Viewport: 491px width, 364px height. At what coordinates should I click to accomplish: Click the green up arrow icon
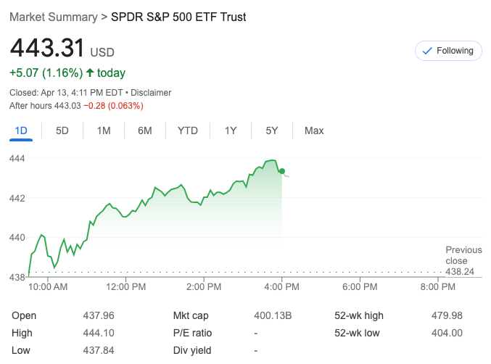pyautogui.click(x=90, y=73)
